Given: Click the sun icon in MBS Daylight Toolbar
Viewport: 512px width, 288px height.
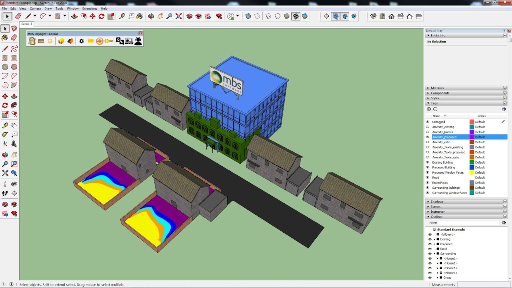Looking at the screenshot, I should point(50,41).
